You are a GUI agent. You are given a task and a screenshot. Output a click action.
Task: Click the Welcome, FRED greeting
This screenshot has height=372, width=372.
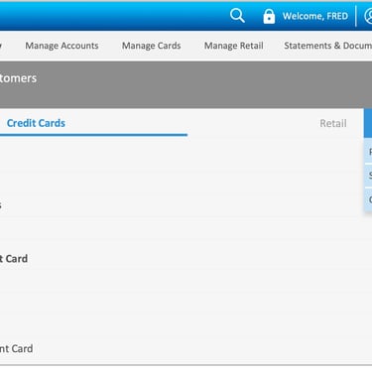315,16
